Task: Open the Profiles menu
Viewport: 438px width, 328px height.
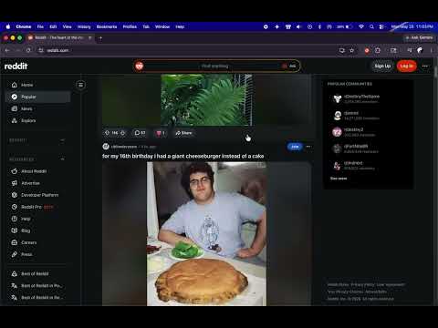Action: click(130, 26)
